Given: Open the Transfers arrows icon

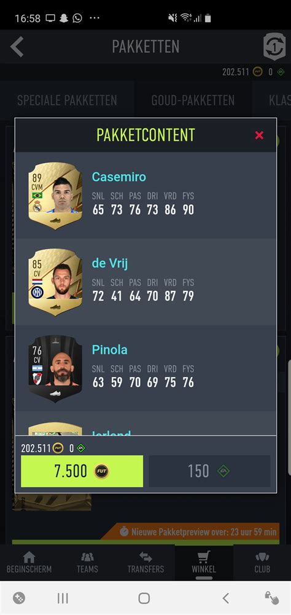Looking at the screenshot, I should point(145,563).
